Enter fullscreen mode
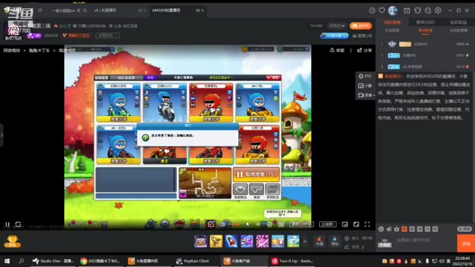The image size is (475, 267). coord(367,224)
